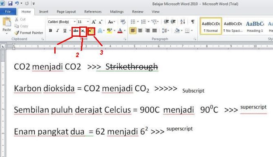
Task: Apply the Heading 1 style
Action: click(255, 27)
